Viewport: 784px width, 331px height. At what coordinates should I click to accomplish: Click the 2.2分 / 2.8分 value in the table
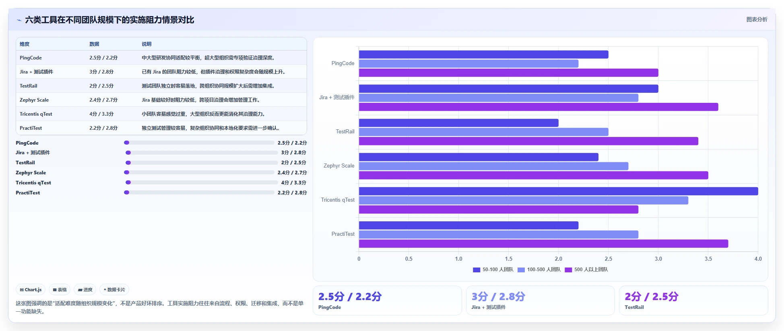pyautogui.click(x=103, y=128)
